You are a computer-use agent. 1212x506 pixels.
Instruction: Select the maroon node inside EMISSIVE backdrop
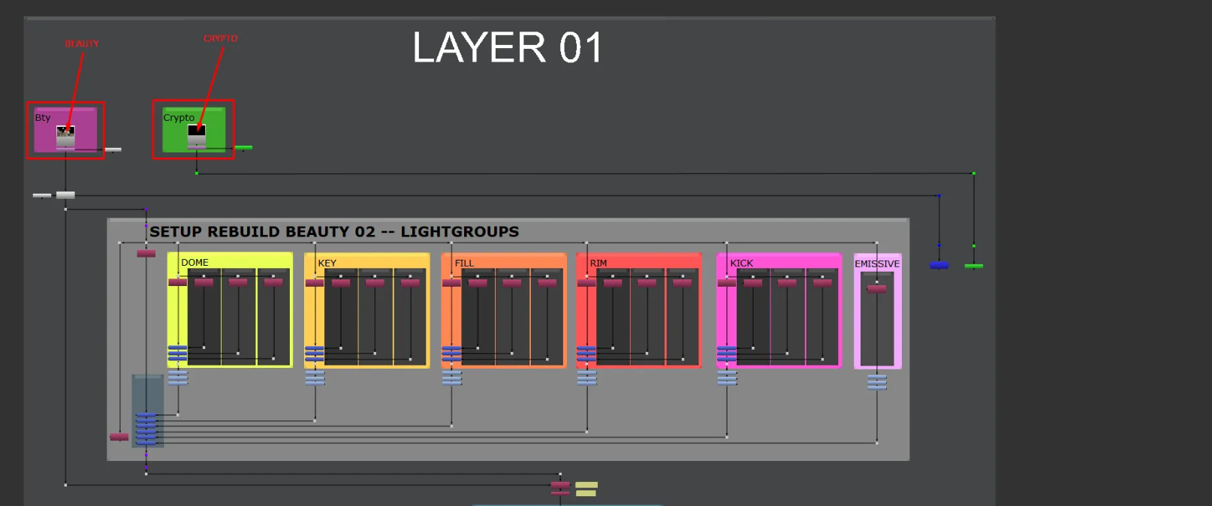click(876, 288)
